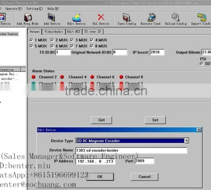Toggle the 8 MUX checkbox

92,46
